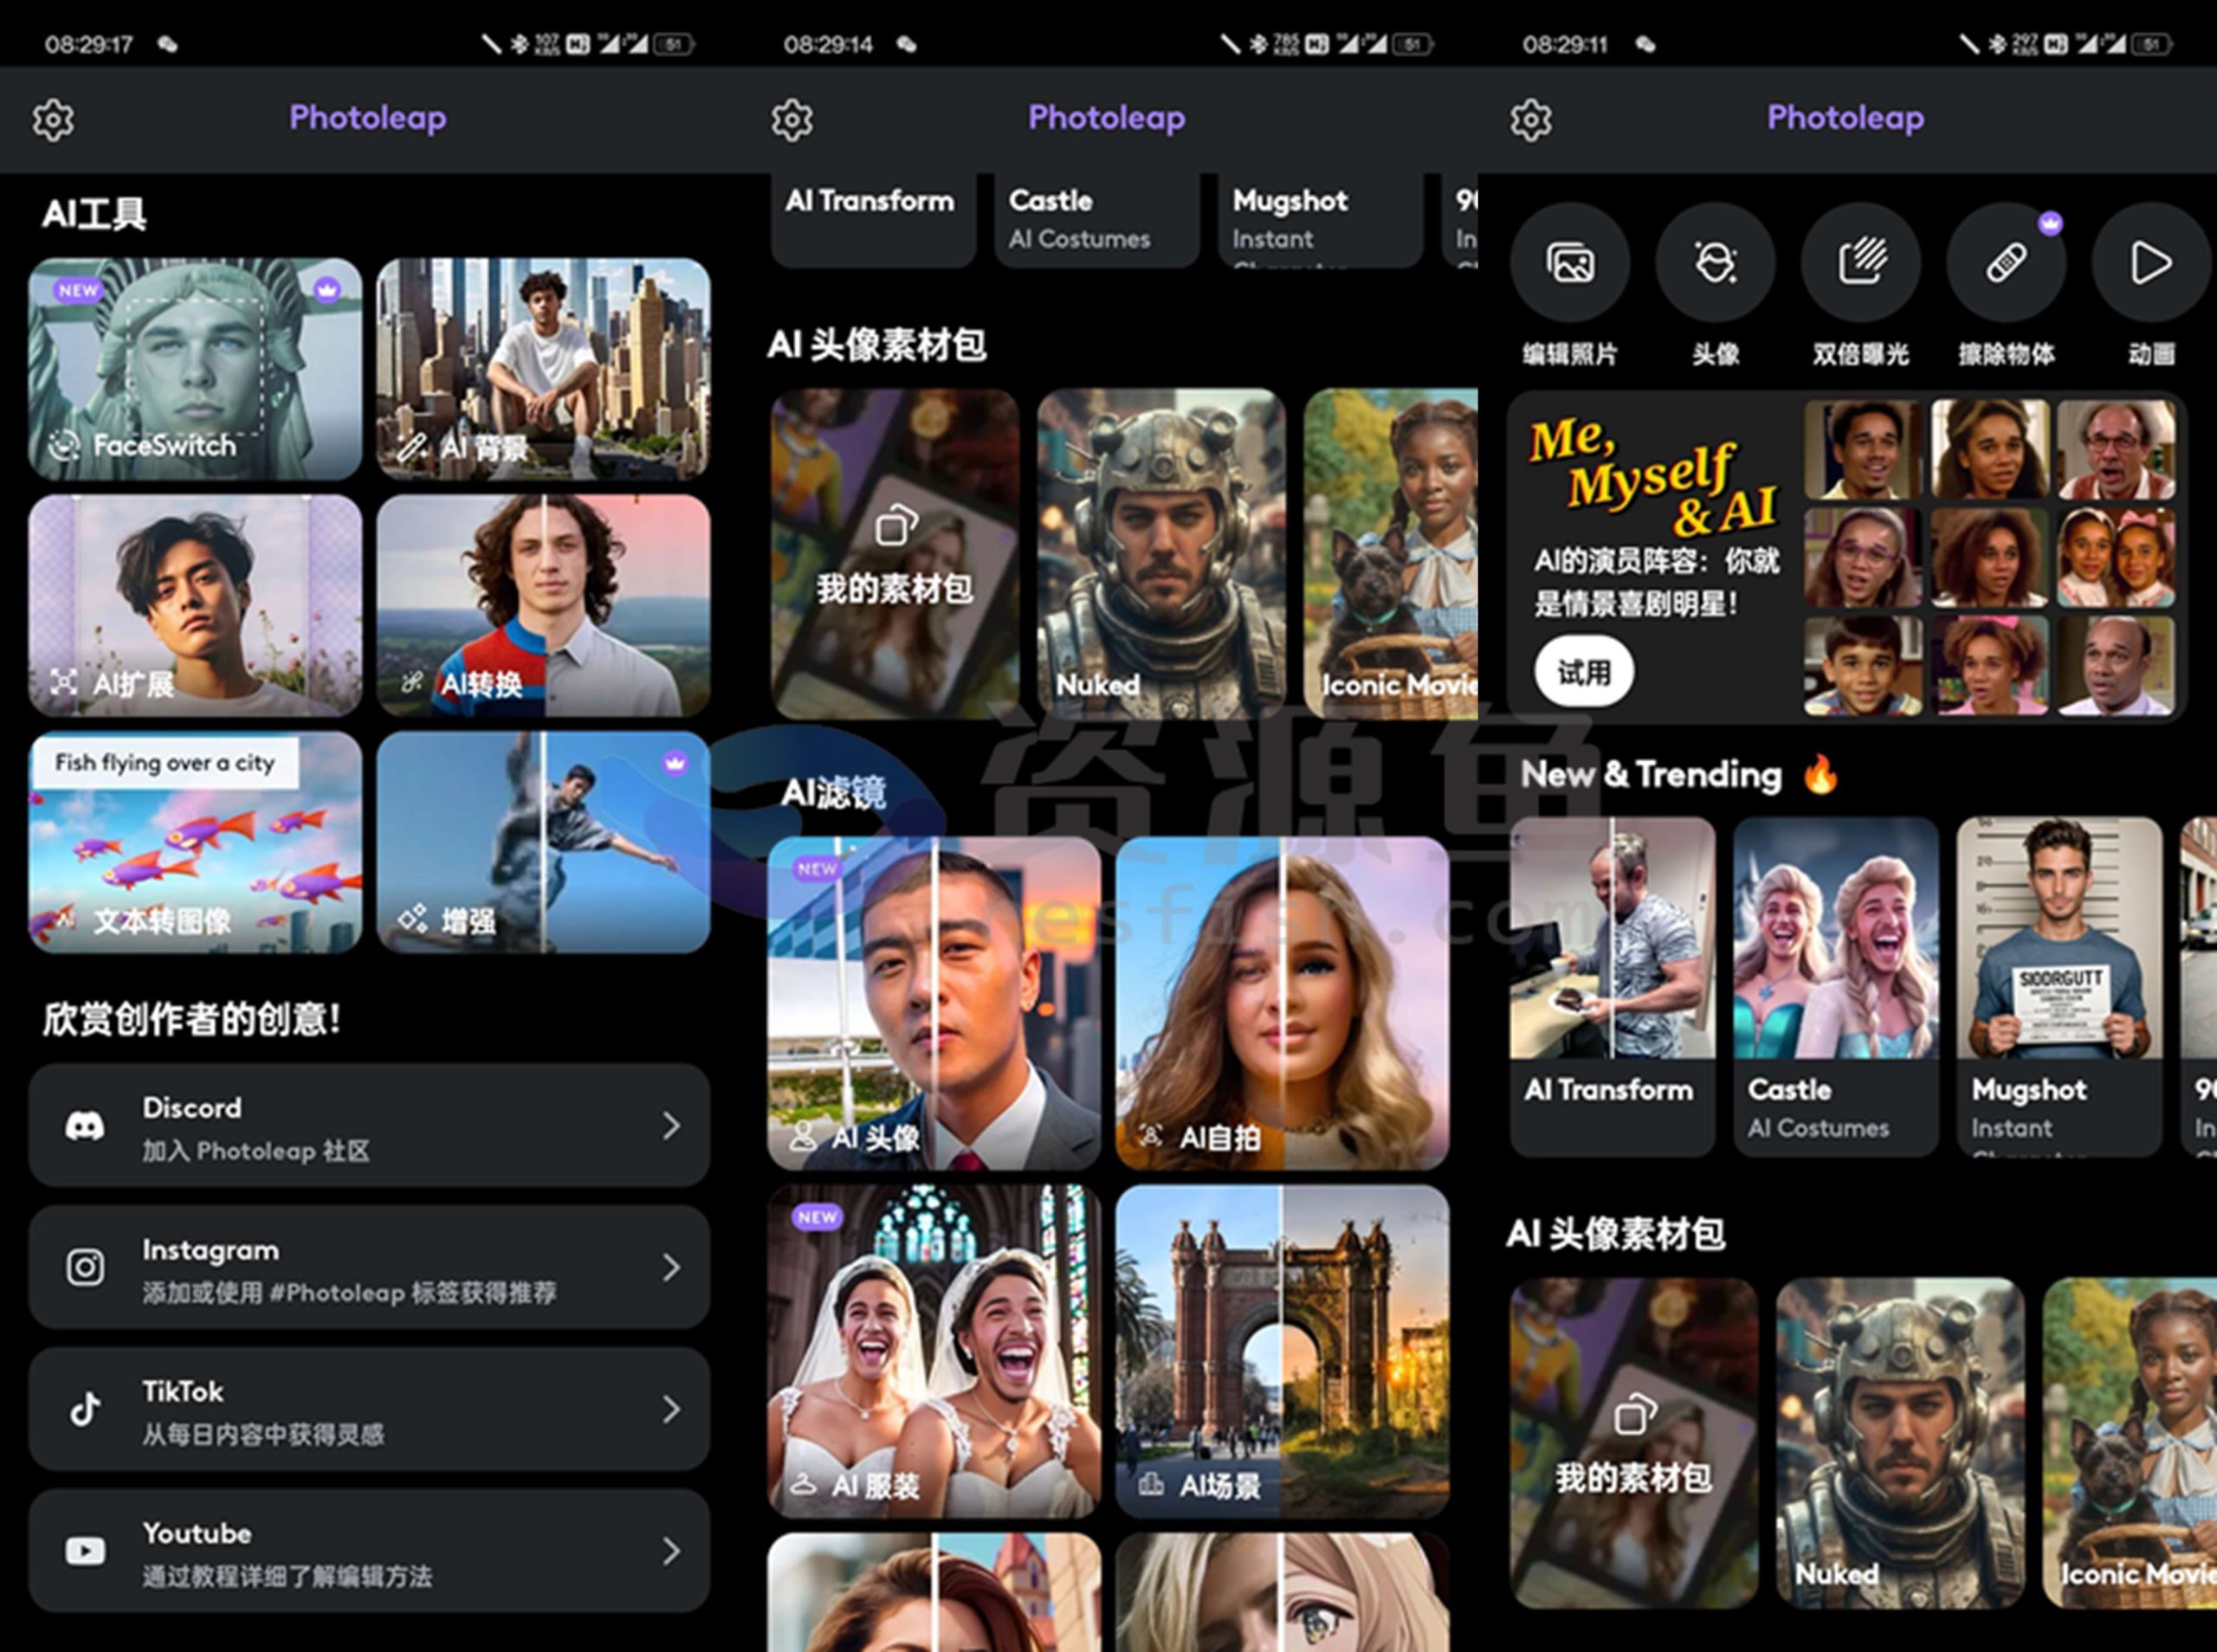Image resolution: width=2217 pixels, height=1652 pixels.
Task: Click the hanger icon beside AI 服装
Action: [x=803, y=1485]
